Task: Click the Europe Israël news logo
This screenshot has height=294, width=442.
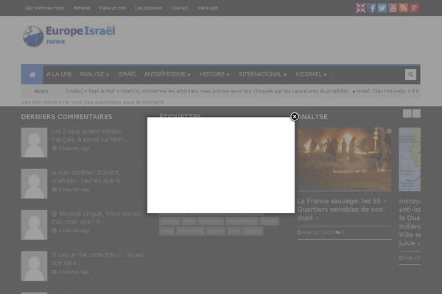Action: pos(69,36)
